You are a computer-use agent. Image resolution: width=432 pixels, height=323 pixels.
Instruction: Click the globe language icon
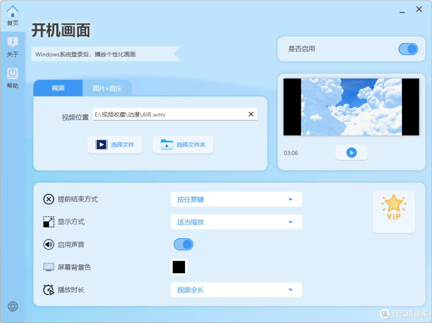(13, 306)
